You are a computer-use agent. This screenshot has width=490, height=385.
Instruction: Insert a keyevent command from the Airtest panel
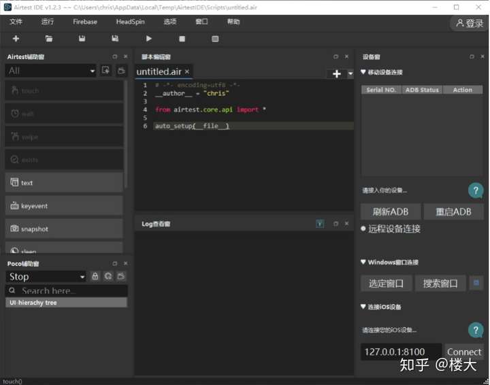[x=64, y=206]
